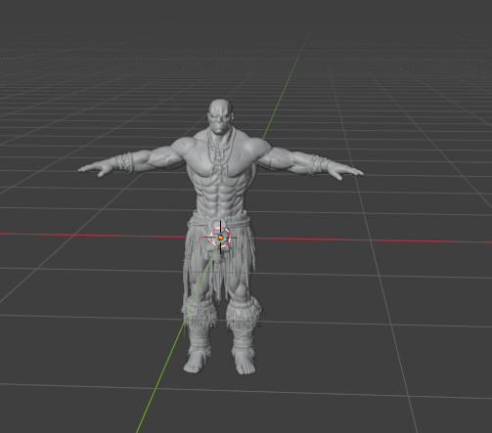Select the orange object origin dot
Image resolution: width=492 pixels, height=433 pixels.
[221, 238]
